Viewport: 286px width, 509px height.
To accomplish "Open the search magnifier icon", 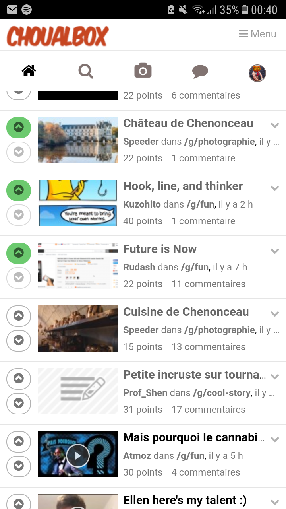I will [x=86, y=72].
